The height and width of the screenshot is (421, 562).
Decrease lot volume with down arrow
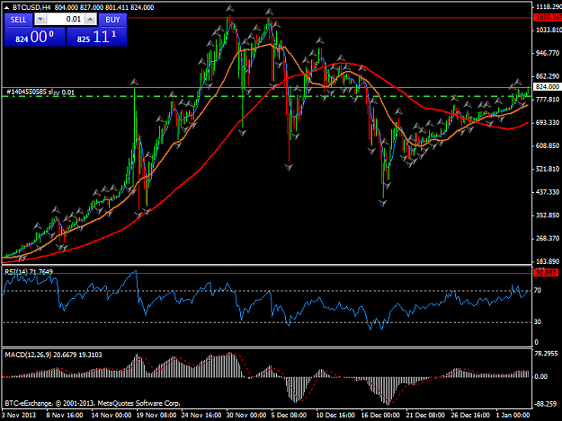pyautogui.click(x=40, y=20)
